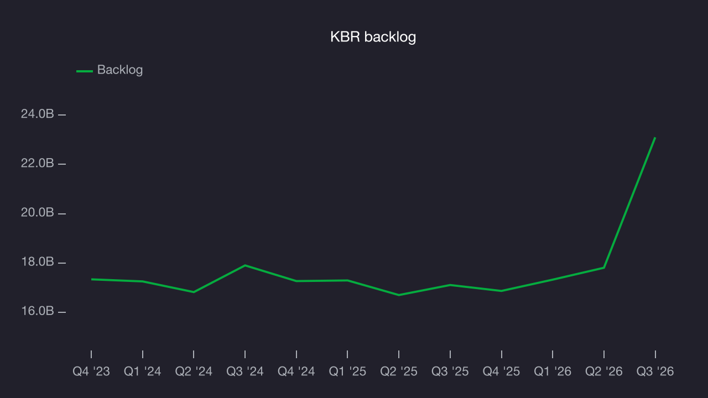Select the Q2 '24 quarter label
Image resolution: width=708 pixels, height=398 pixels.
(194, 371)
